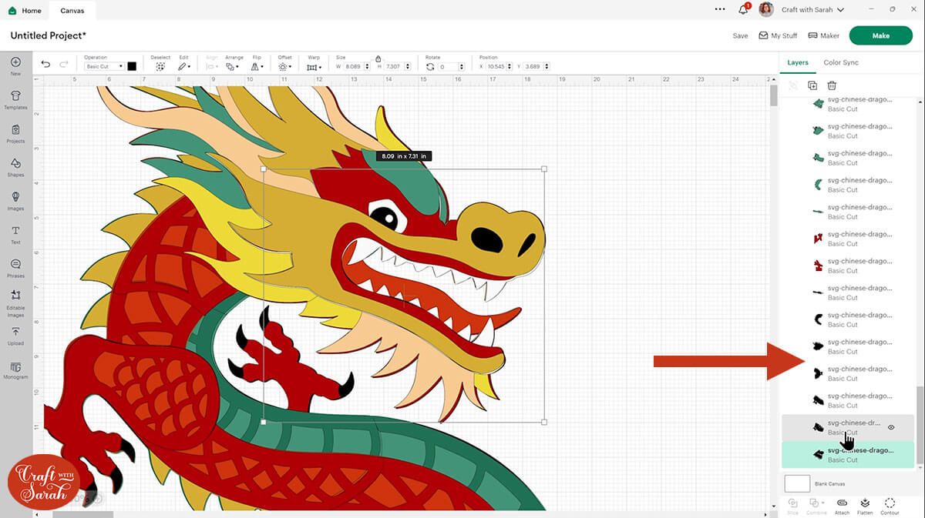
Task: Toggle the size aspect ratio lock
Action: [x=378, y=58]
